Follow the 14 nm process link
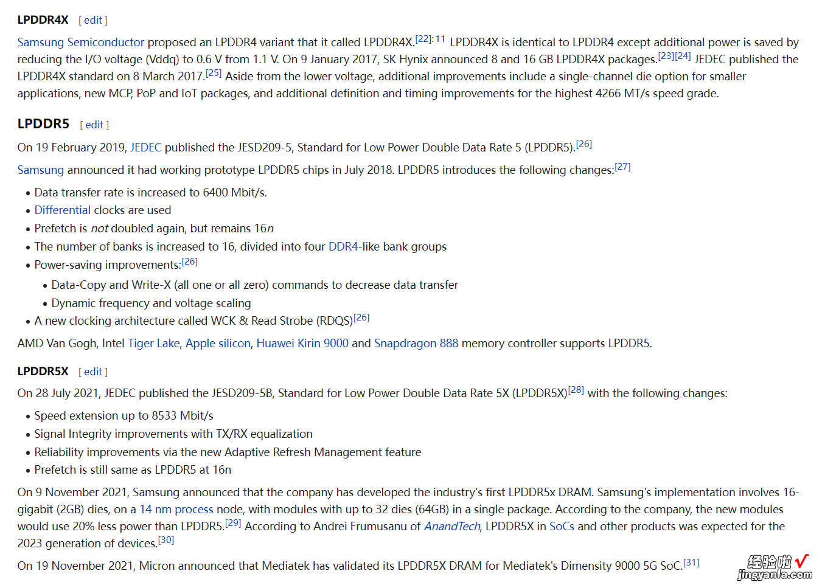Viewport: 822px width, 585px height. tap(176, 509)
